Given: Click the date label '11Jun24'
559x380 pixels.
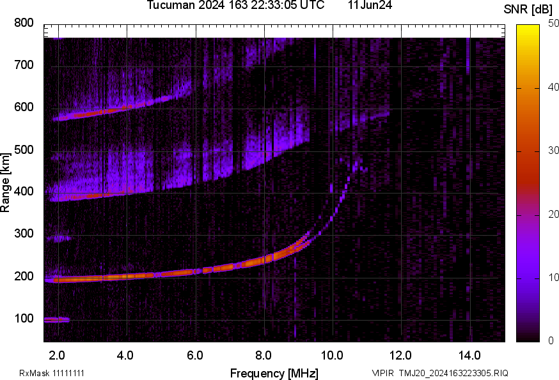Looking at the screenshot, I should [x=370, y=5].
